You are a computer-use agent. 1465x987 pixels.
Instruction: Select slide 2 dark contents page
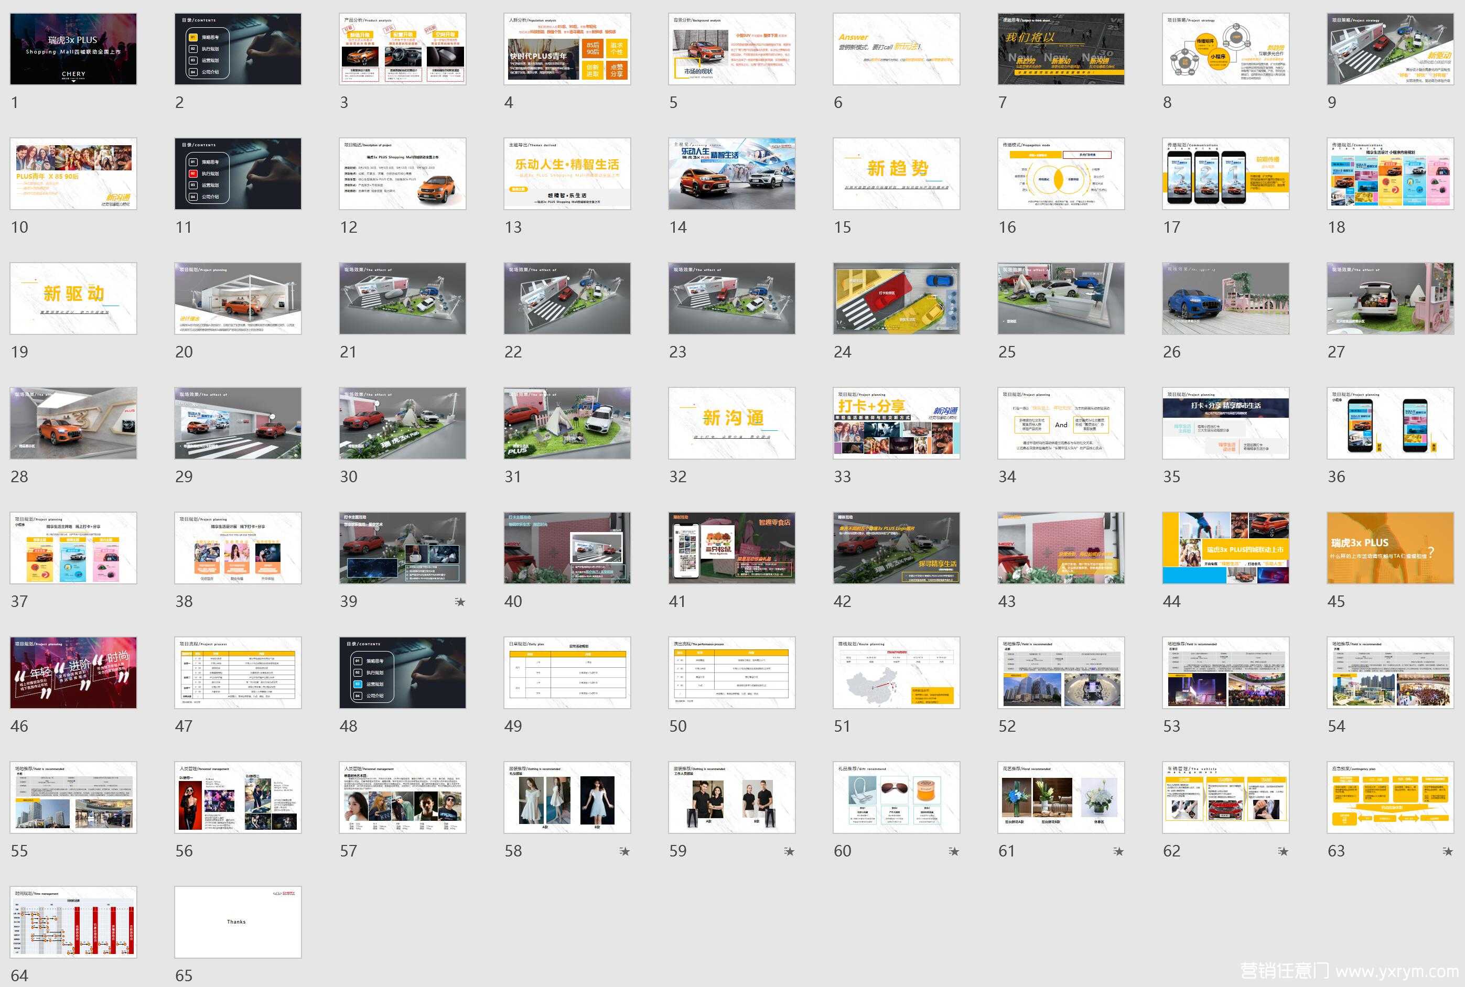[x=238, y=49]
